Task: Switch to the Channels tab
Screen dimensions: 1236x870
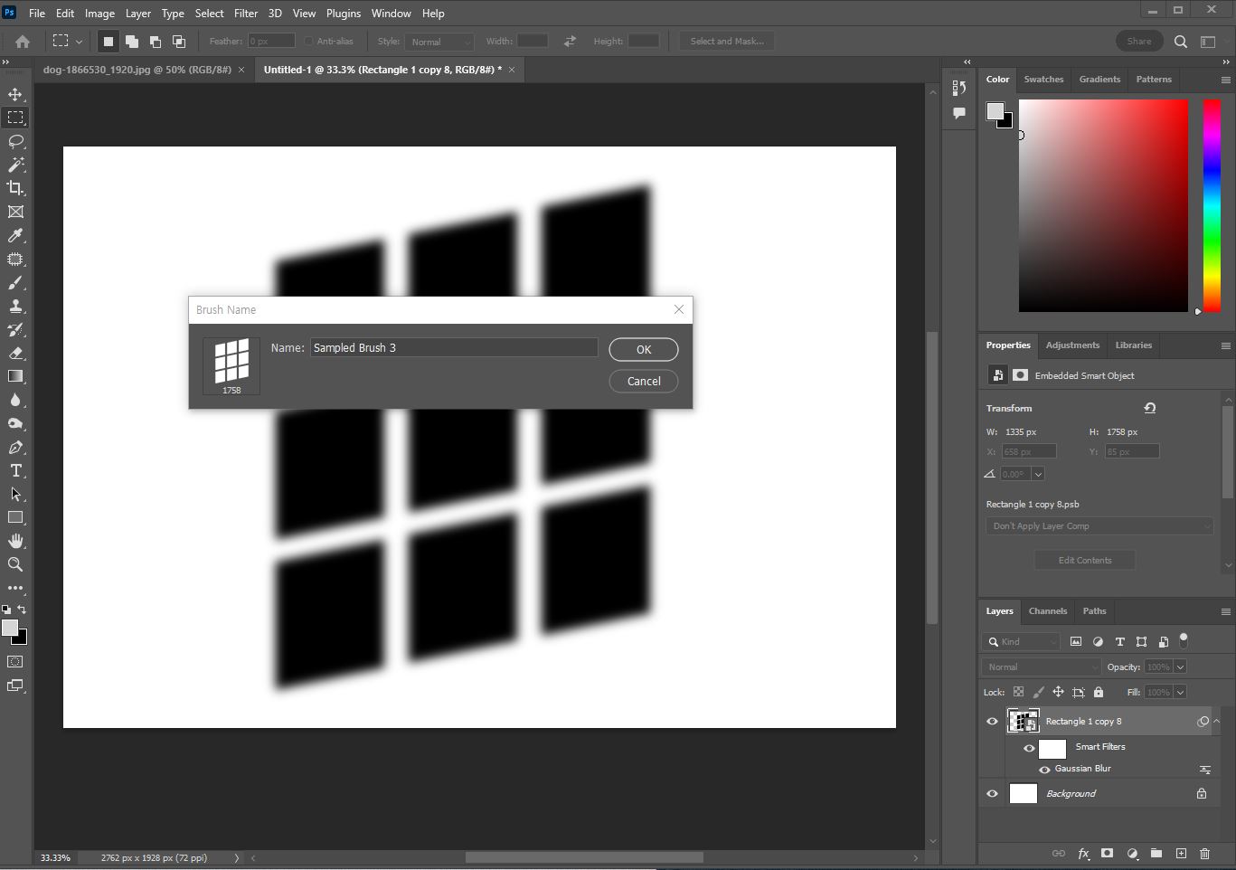Action: [x=1048, y=610]
